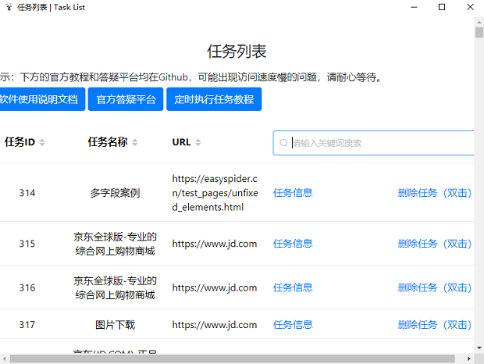Click the vertical scrollbar down arrow
Viewport: 484px width, 364px height.
pos(479,348)
